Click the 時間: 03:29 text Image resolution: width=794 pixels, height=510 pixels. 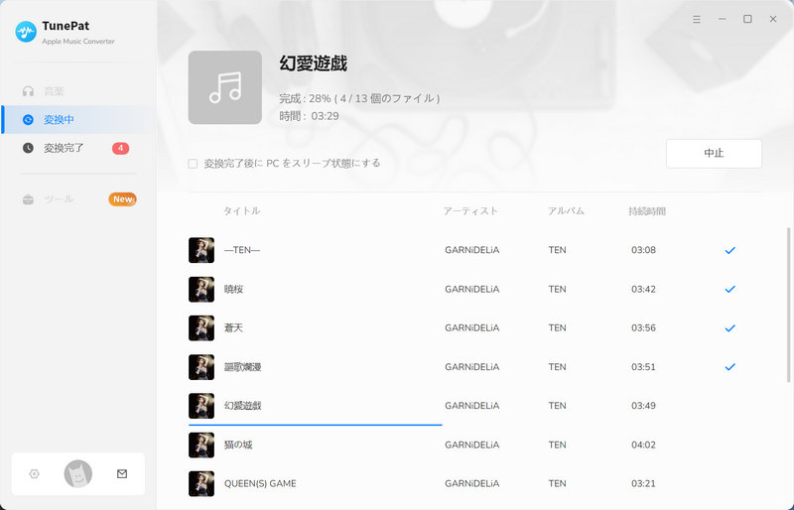(309, 116)
